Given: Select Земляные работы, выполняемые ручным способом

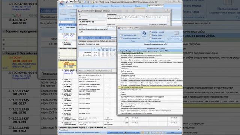Looking at the screenshot, I should (137, 58).
